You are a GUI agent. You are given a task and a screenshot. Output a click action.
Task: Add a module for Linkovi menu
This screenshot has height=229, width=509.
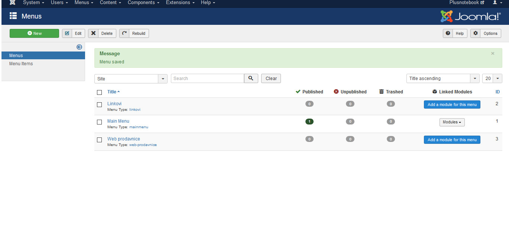tap(452, 104)
